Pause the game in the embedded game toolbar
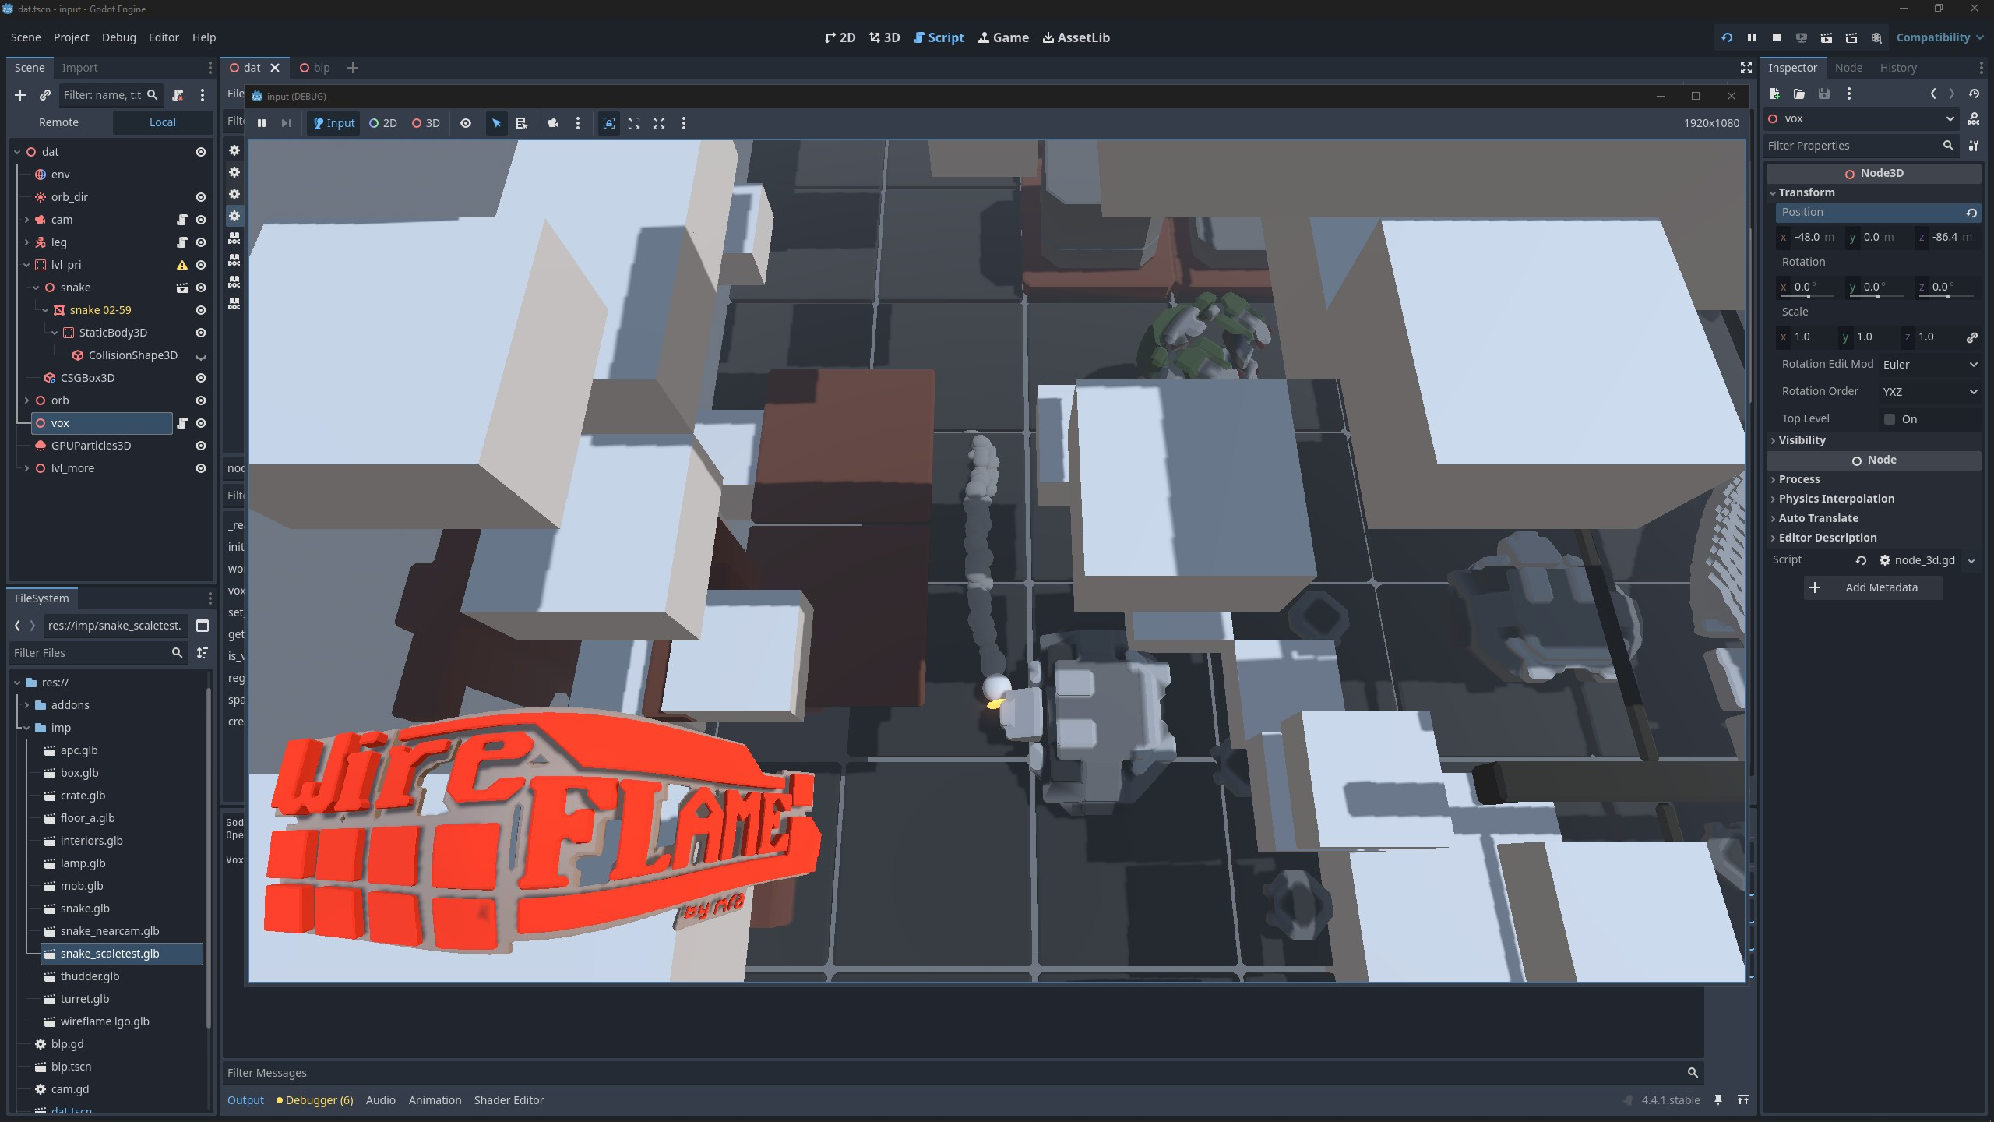 click(262, 123)
